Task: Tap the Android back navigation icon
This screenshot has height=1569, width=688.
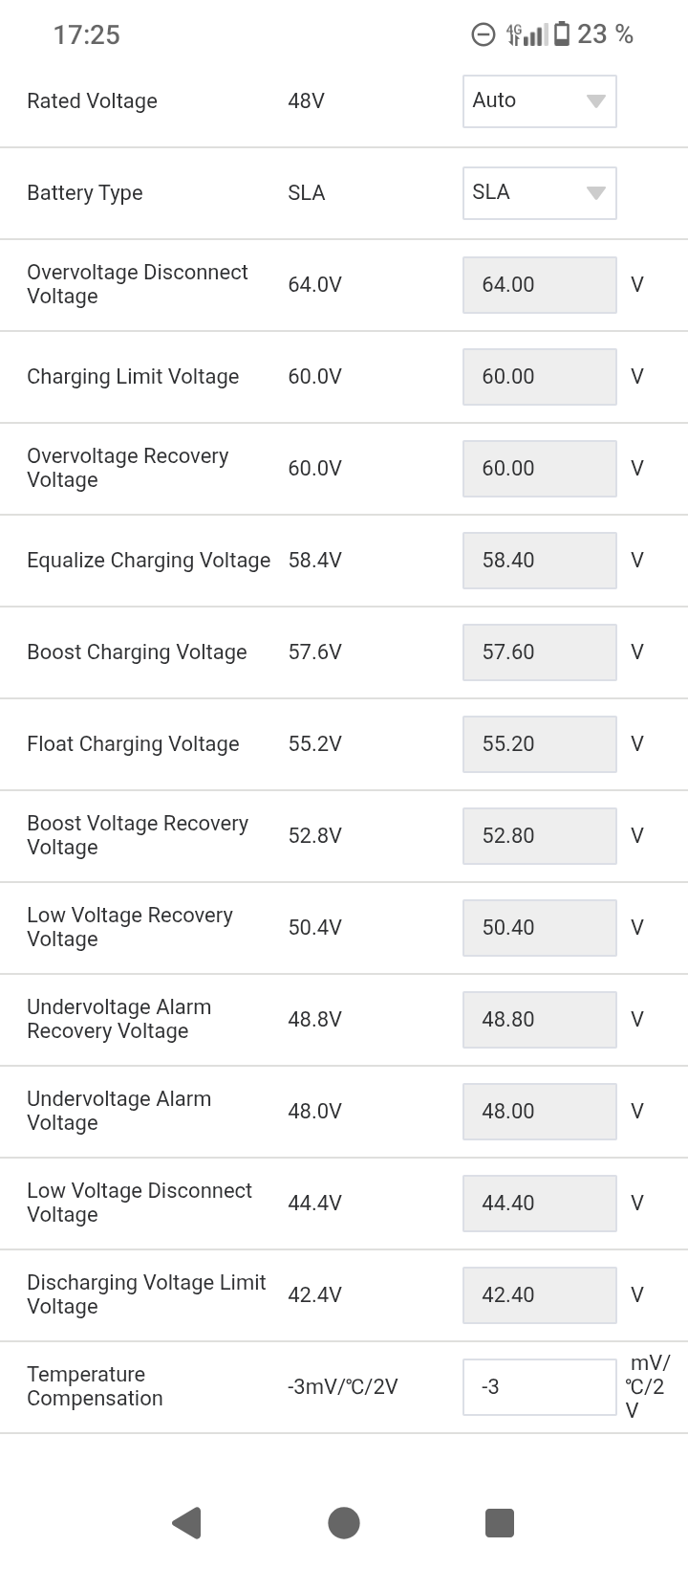Action: pyautogui.click(x=187, y=1522)
